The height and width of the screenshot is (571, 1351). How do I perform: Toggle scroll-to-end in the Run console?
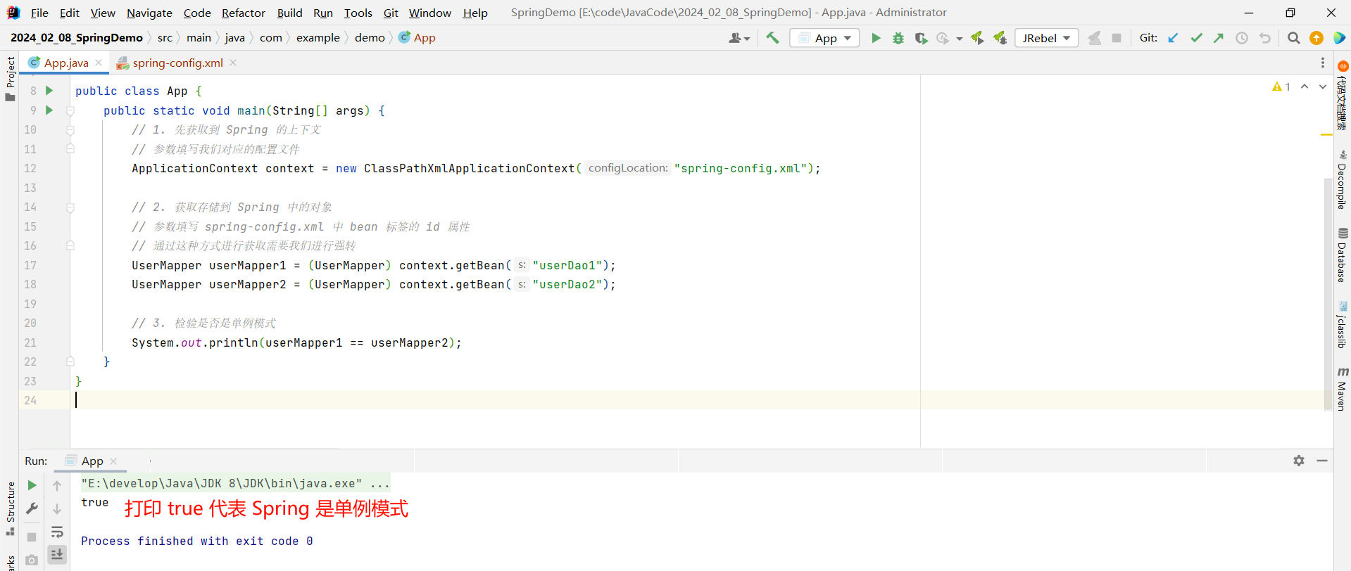[x=57, y=555]
